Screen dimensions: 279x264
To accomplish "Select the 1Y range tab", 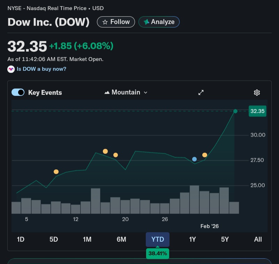I will tap(193, 239).
